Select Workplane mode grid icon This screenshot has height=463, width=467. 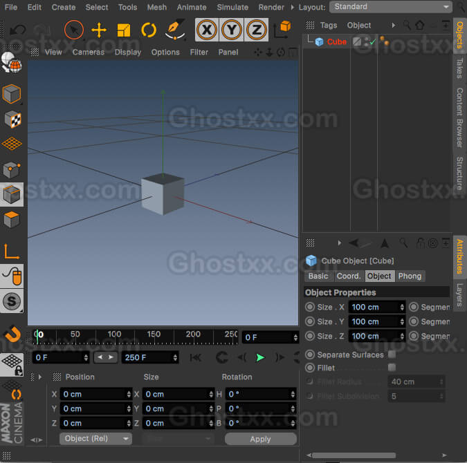12,144
